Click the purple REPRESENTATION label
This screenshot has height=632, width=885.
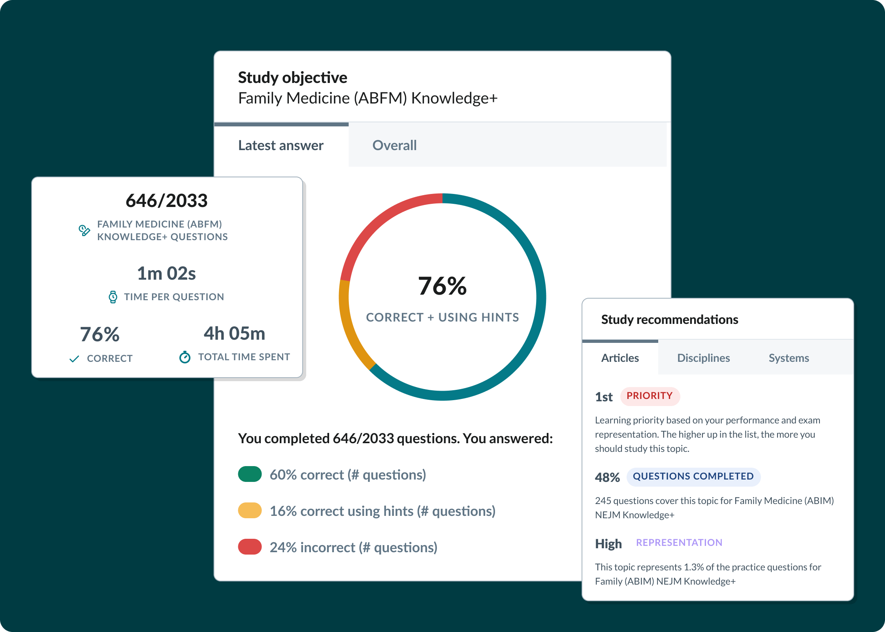pos(679,543)
